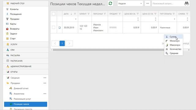The image size is (196, 110).
Task: Open Старт in the sidebar
Action: click(13, 38)
